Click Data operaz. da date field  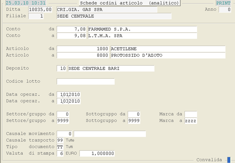click(x=69, y=94)
